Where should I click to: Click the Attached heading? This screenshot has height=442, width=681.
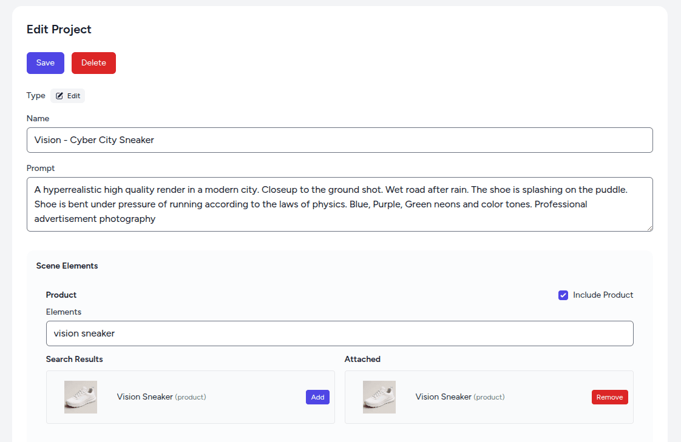(362, 359)
